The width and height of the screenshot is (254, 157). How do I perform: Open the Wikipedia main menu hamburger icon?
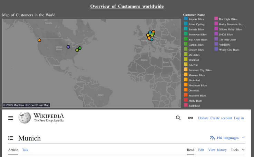(11, 118)
